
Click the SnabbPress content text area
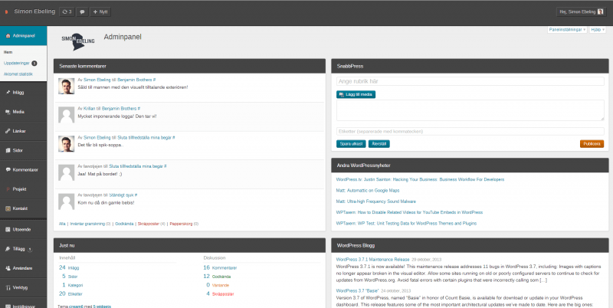[x=470, y=110]
